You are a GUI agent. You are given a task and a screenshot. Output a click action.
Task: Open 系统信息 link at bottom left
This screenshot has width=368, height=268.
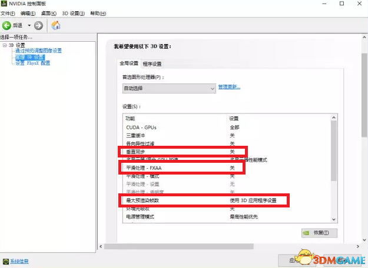pyautogui.click(x=19, y=262)
